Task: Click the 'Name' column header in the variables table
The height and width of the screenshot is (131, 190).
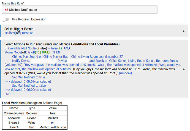Action: click(x=14, y=108)
